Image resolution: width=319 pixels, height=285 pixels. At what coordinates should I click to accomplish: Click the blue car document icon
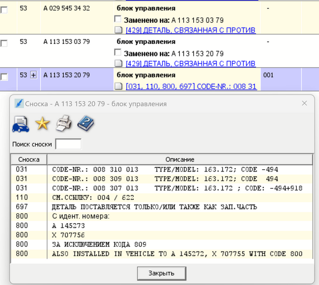point(21,124)
